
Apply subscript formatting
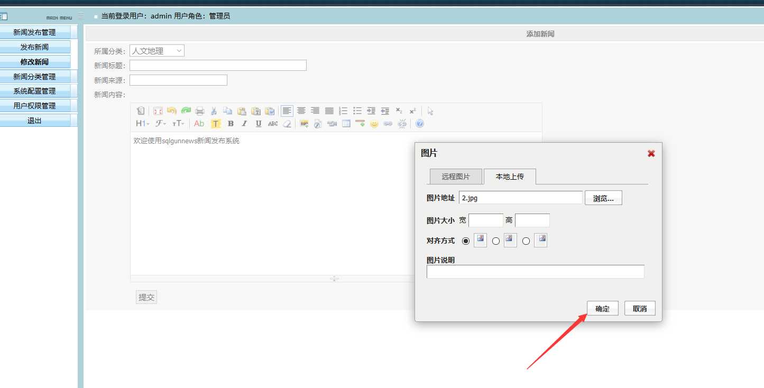[399, 111]
